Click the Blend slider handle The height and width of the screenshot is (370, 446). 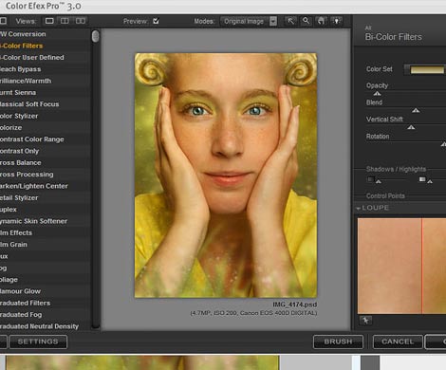(x=416, y=110)
